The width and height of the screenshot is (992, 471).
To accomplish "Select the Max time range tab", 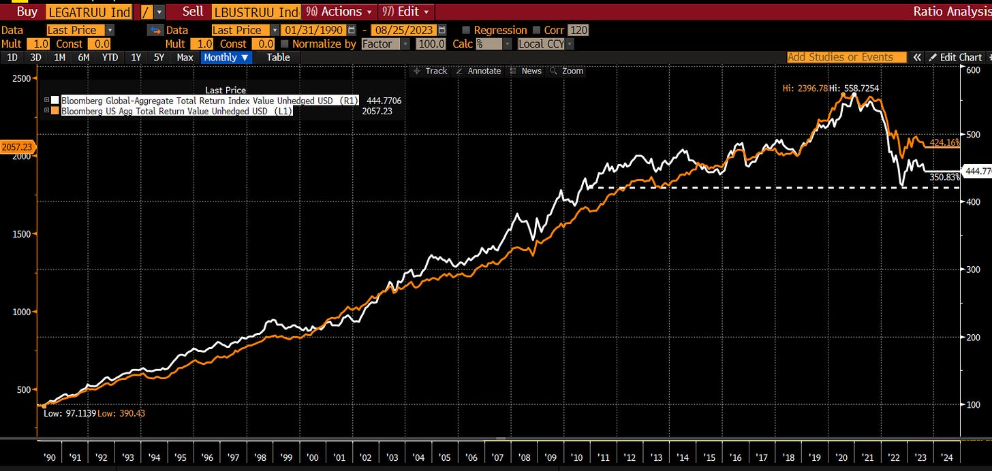I will point(185,57).
